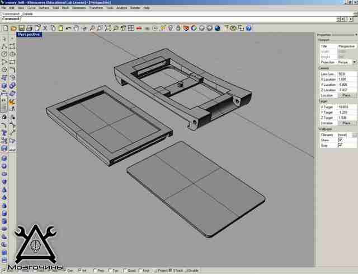Click the blue Help icon at toolbar end
The width and height of the screenshot is (358, 274).
249,28
